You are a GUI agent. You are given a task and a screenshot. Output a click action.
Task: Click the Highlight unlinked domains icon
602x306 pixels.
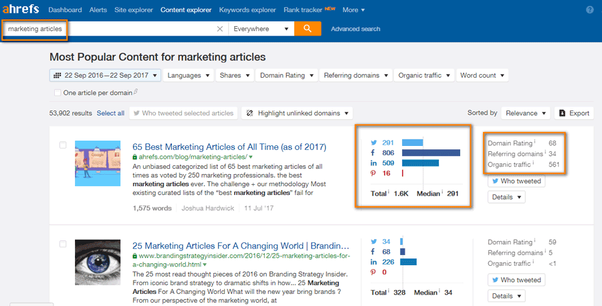[x=249, y=113]
